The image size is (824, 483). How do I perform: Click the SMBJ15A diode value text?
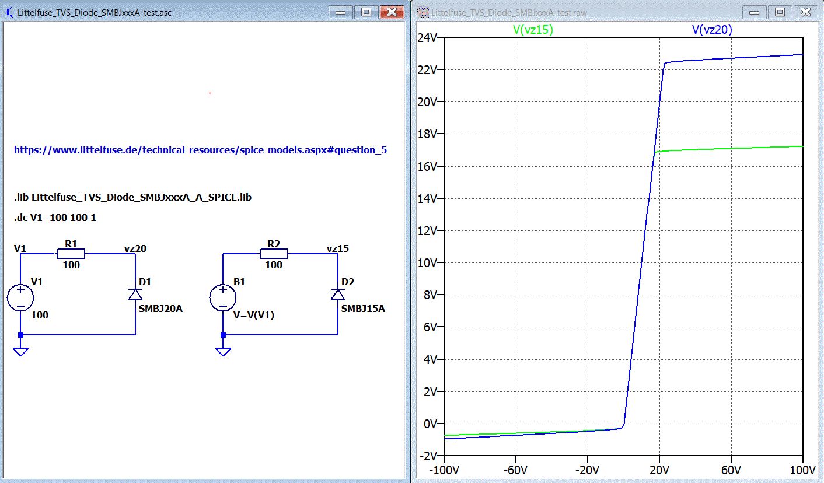coord(363,309)
